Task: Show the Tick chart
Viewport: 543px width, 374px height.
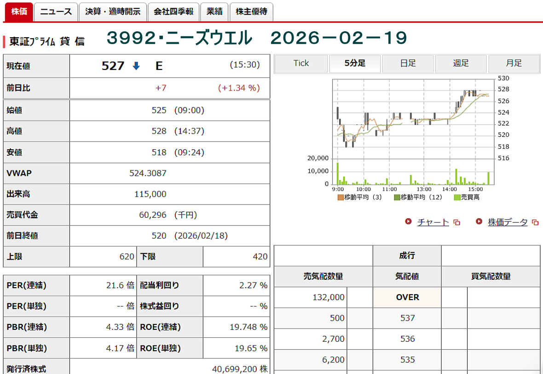Action: click(x=301, y=63)
